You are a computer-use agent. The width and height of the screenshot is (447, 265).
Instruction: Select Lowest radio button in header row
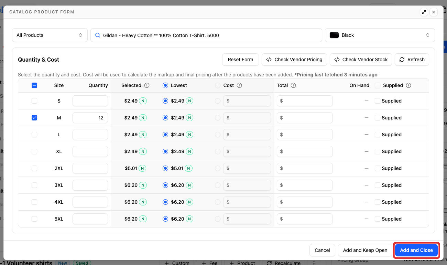tap(165, 85)
